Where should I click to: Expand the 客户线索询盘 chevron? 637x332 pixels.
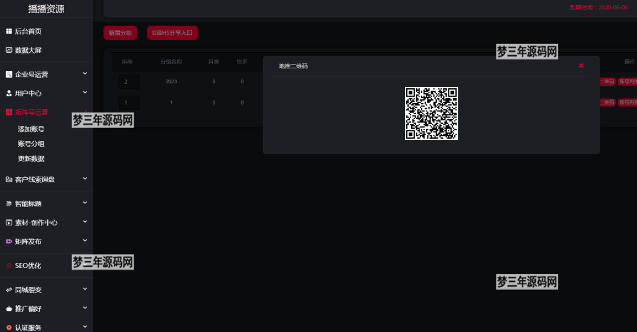pyautogui.click(x=85, y=178)
